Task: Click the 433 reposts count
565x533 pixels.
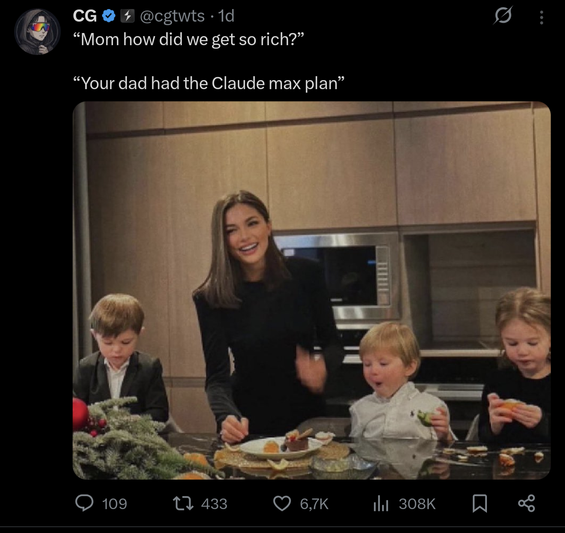Action: pos(214,504)
